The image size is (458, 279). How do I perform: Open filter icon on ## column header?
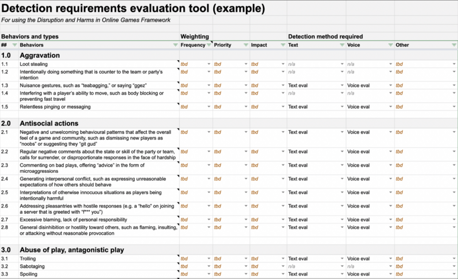click(14, 45)
